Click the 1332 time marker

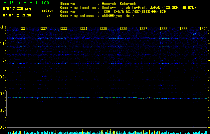(x=43, y=29)
